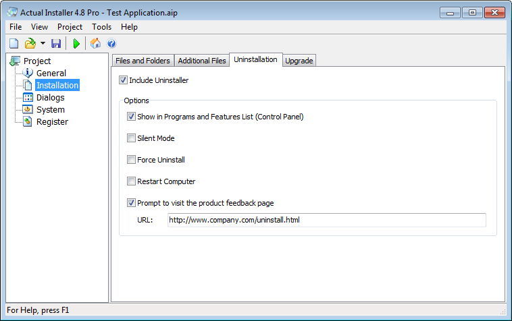Enable Force Uninstall checkbox
Viewport: 512px width, 321px height.
pyautogui.click(x=131, y=159)
